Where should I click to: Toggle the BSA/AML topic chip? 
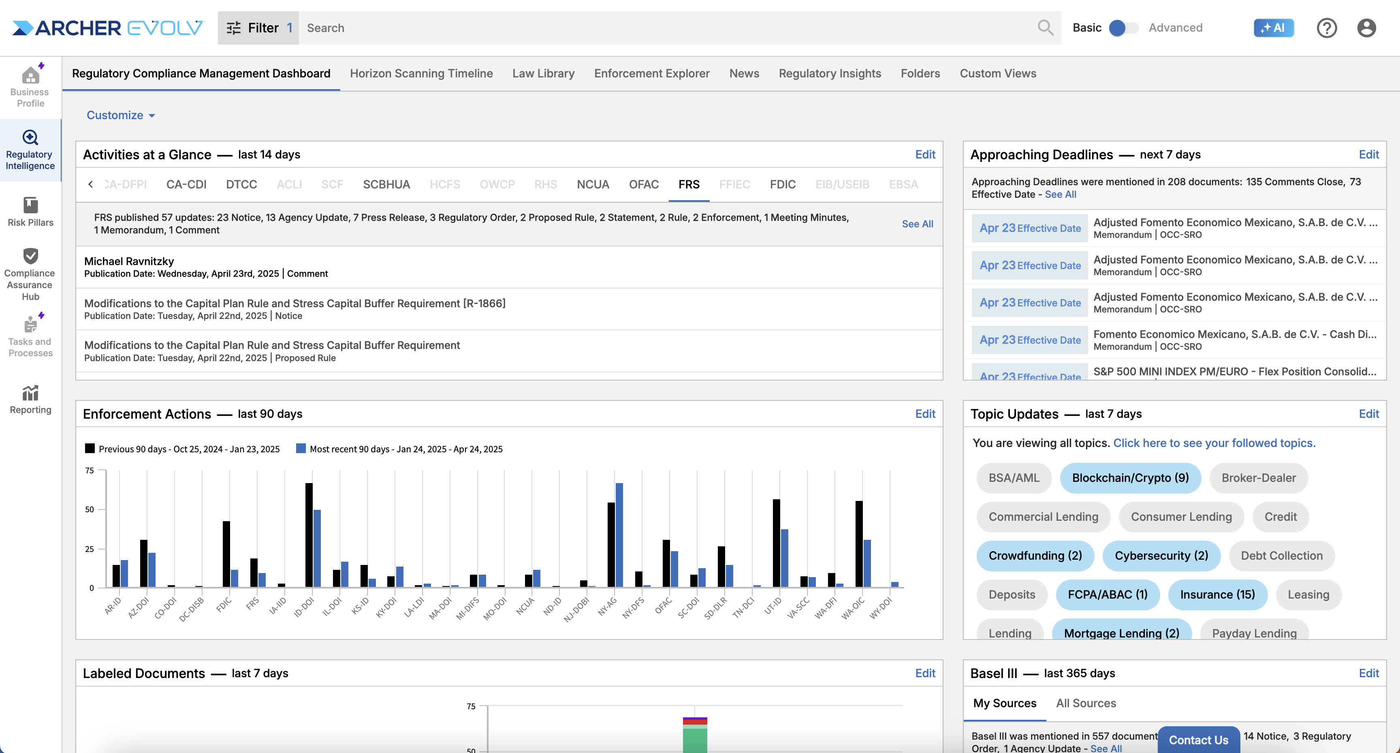click(x=1014, y=478)
